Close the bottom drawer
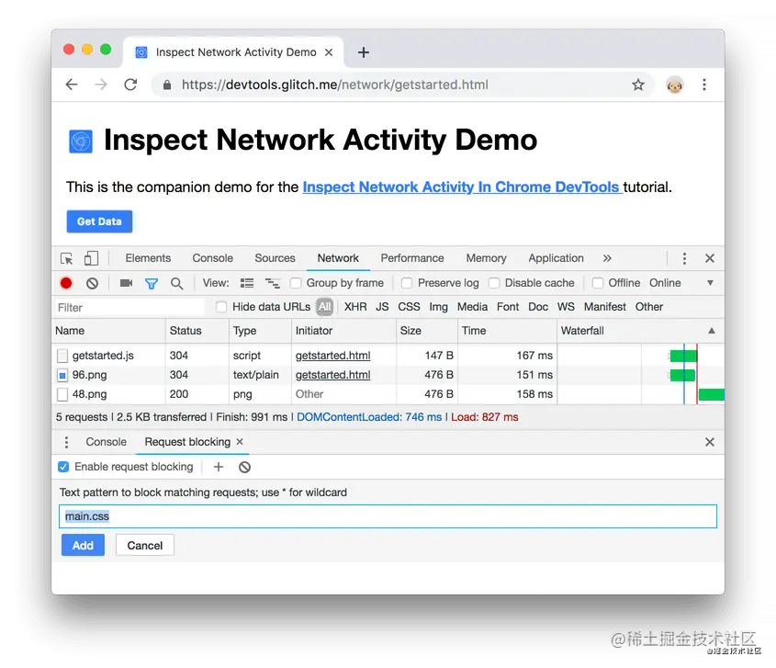Viewport: 776px width, 668px height. pos(710,442)
